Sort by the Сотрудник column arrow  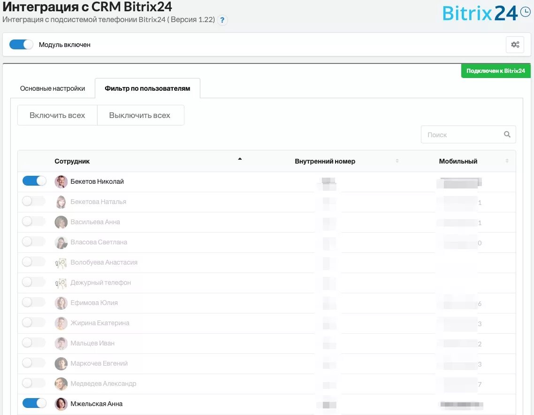click(240, 159)
